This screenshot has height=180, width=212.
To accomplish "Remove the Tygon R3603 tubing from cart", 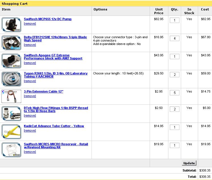I will coord(30,81).
